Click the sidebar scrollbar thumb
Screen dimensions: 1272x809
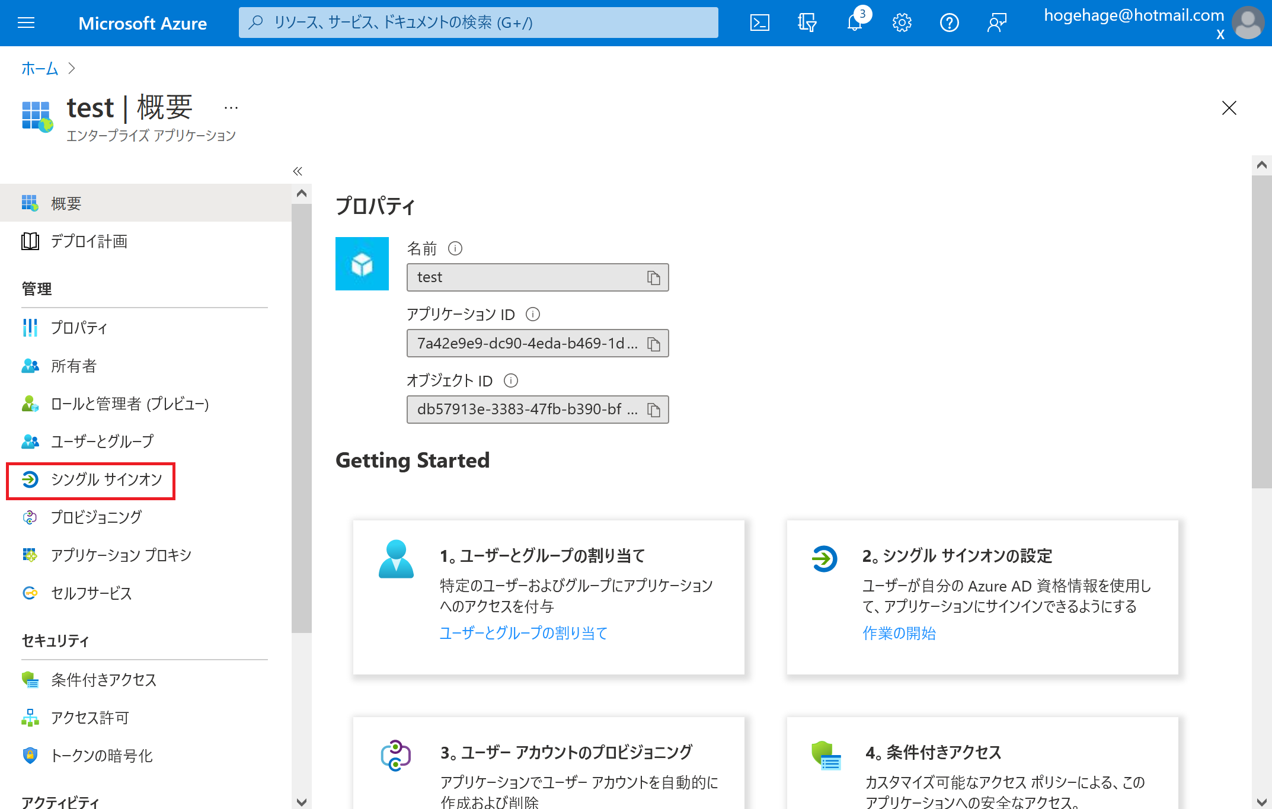tap(302, 418)
